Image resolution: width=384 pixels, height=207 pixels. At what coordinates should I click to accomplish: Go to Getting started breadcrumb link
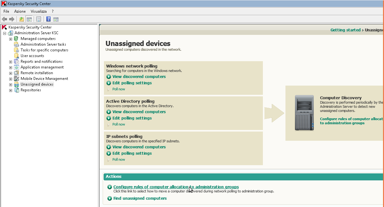point(346,30)
